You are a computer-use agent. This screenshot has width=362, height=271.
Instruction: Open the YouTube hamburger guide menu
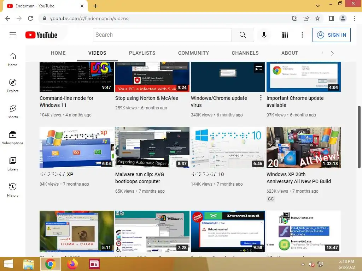pos(13,35)
